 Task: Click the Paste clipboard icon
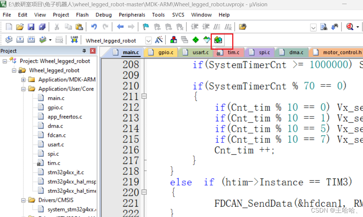pyautogui.click(x=79, y=27)
